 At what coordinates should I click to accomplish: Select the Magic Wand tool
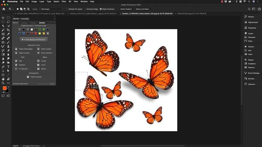coord(3,30)
